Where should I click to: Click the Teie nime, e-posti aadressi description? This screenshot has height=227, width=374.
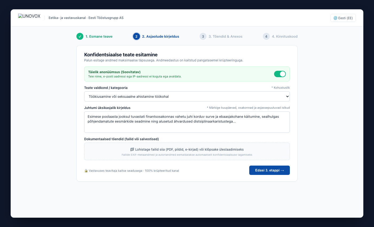pyautogui.click(x=135, y=76)
